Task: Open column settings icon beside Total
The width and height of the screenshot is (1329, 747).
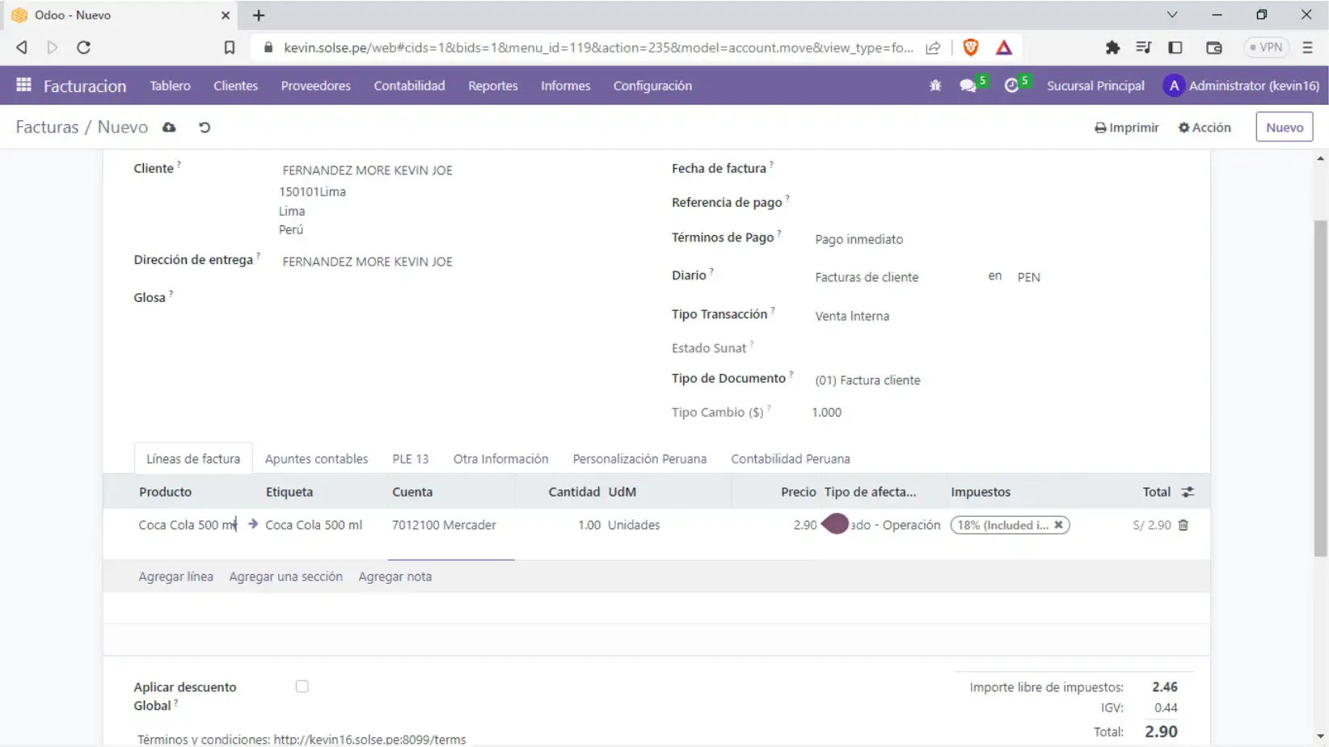Action: point(1188,492)
